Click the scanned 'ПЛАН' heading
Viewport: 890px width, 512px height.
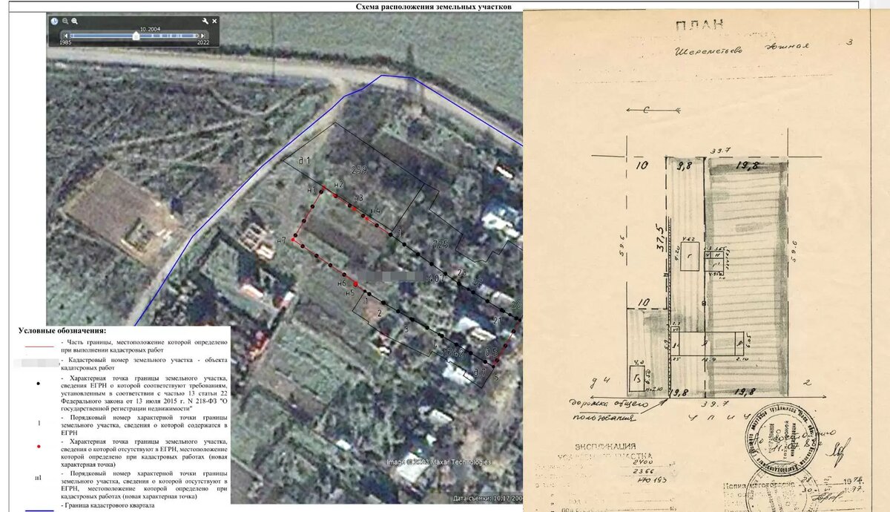699,27
